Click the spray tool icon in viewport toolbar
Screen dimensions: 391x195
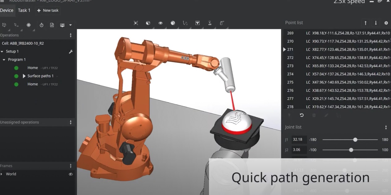pyautogui.click(x=222, y=23)
